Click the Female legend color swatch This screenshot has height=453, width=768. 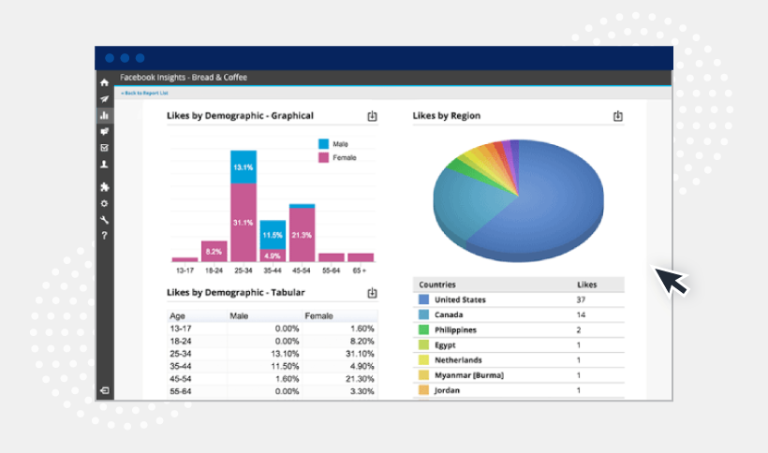tap(323, 157)
